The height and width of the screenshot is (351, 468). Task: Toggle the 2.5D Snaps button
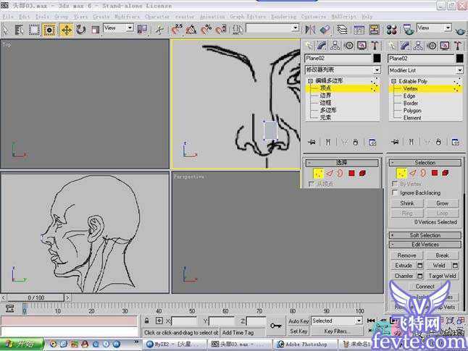[177, 30]
